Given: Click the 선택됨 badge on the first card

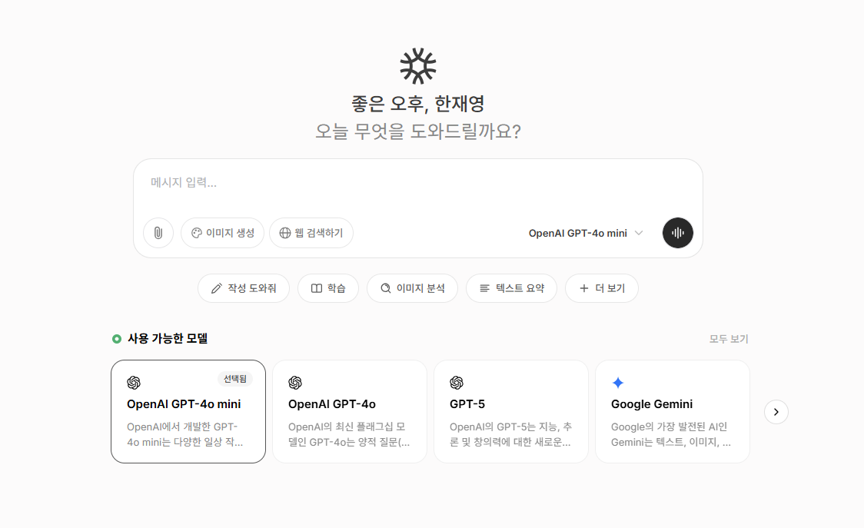Looking at the screenshot, I should pos(235,379).
